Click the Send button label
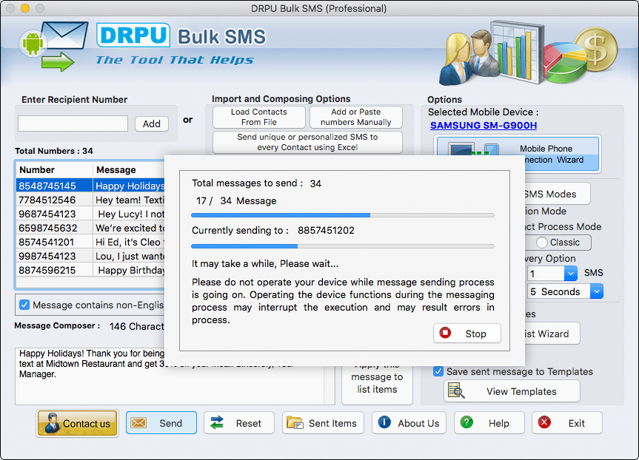 171,423
